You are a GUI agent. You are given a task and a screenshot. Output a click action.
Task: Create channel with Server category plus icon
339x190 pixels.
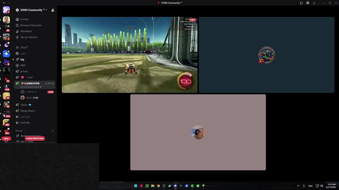52,131
